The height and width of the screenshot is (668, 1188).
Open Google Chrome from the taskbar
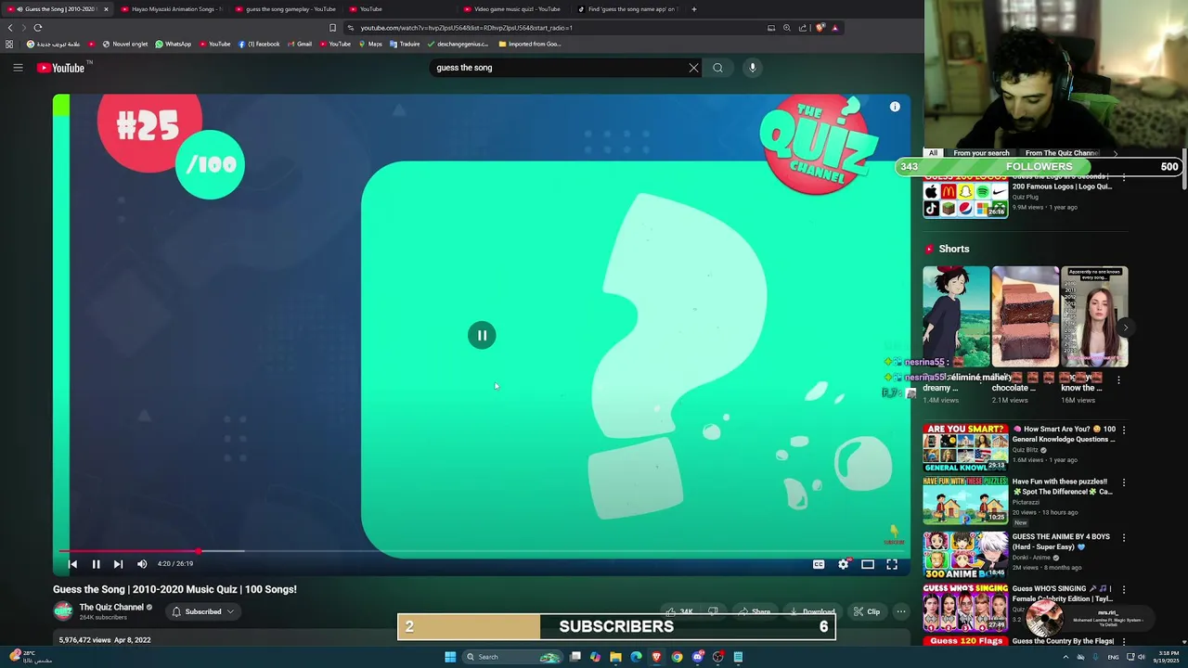677,657
